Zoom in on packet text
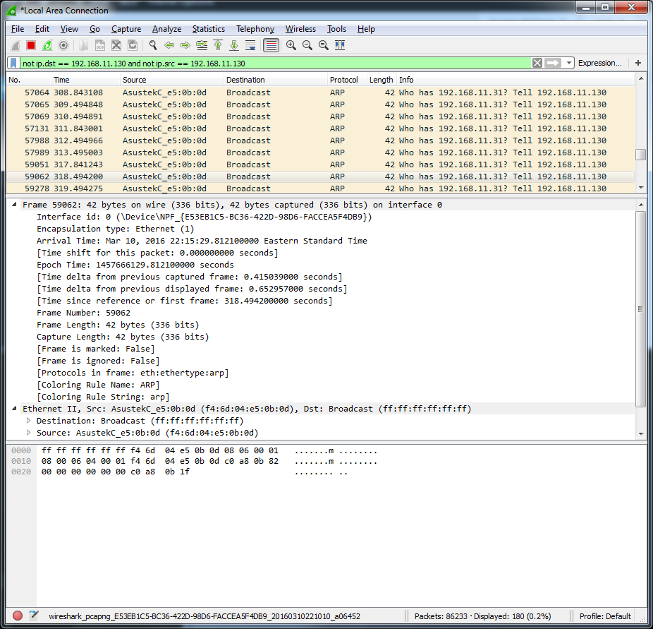 tap(291, 45)
